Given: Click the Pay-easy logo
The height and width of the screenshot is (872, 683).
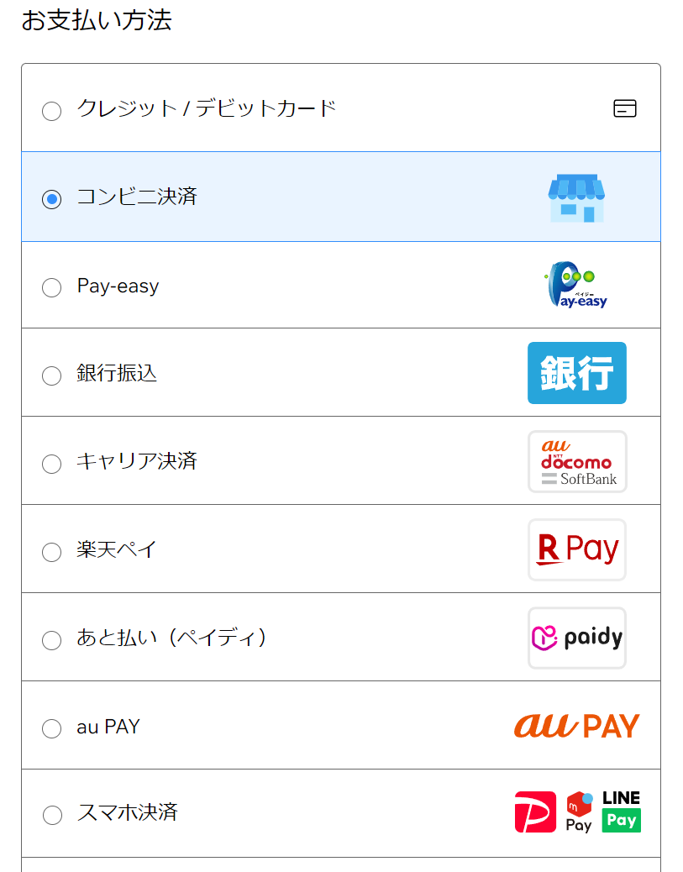Looking at the screenshot, I should tap(575, 286).
